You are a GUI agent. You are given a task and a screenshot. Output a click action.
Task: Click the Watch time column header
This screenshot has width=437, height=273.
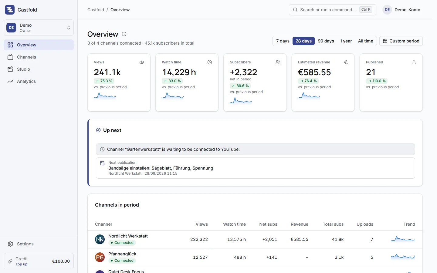point(234,224)
